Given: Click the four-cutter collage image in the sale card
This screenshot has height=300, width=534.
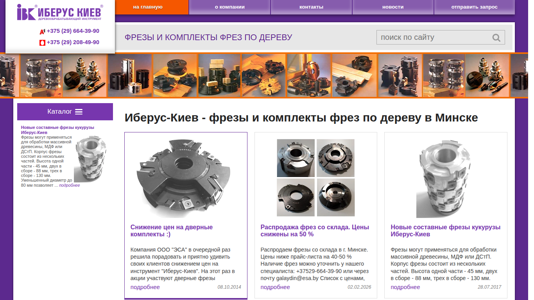Looking at the screenshot, I should [316, 178].
